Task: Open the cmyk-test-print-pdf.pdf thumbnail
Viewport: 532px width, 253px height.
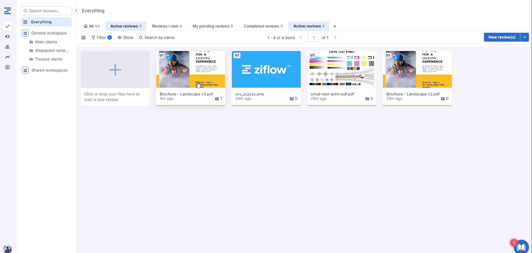Action: click(x=342, y=69)
